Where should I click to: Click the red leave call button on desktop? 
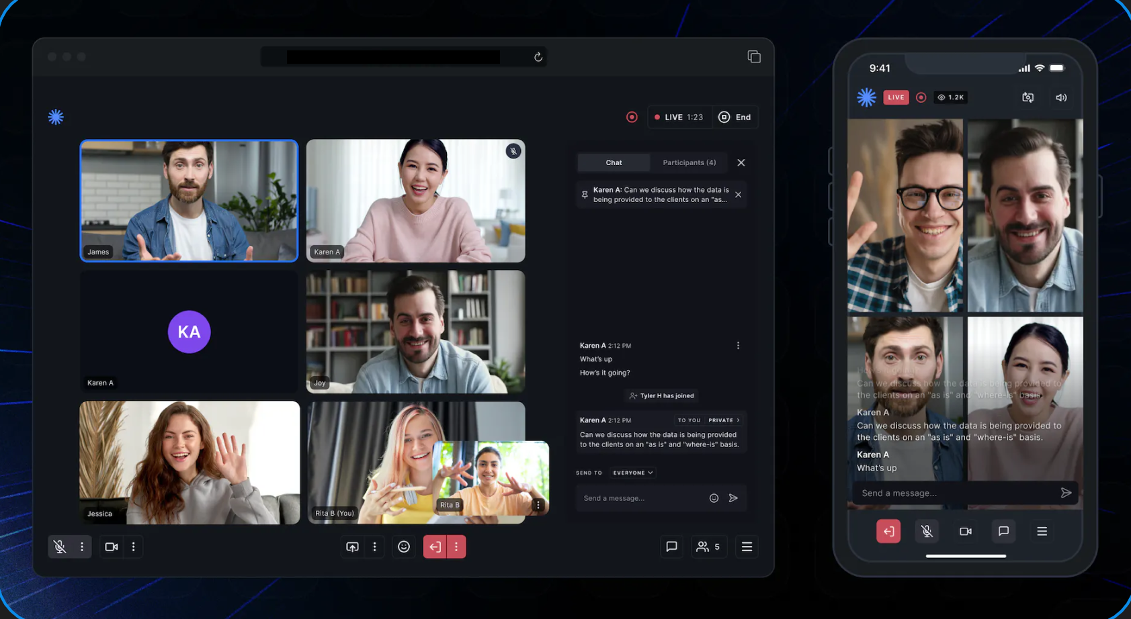coord(435,547)
